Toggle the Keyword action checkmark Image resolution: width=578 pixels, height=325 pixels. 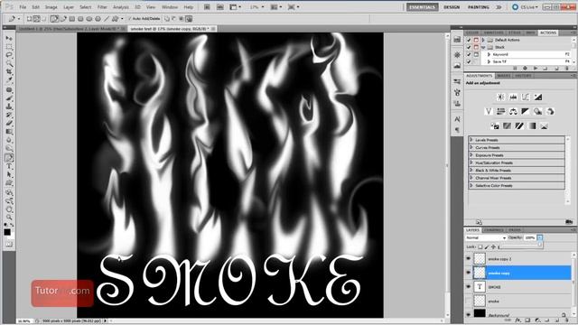pyautogui.click(x=469, y=54)
